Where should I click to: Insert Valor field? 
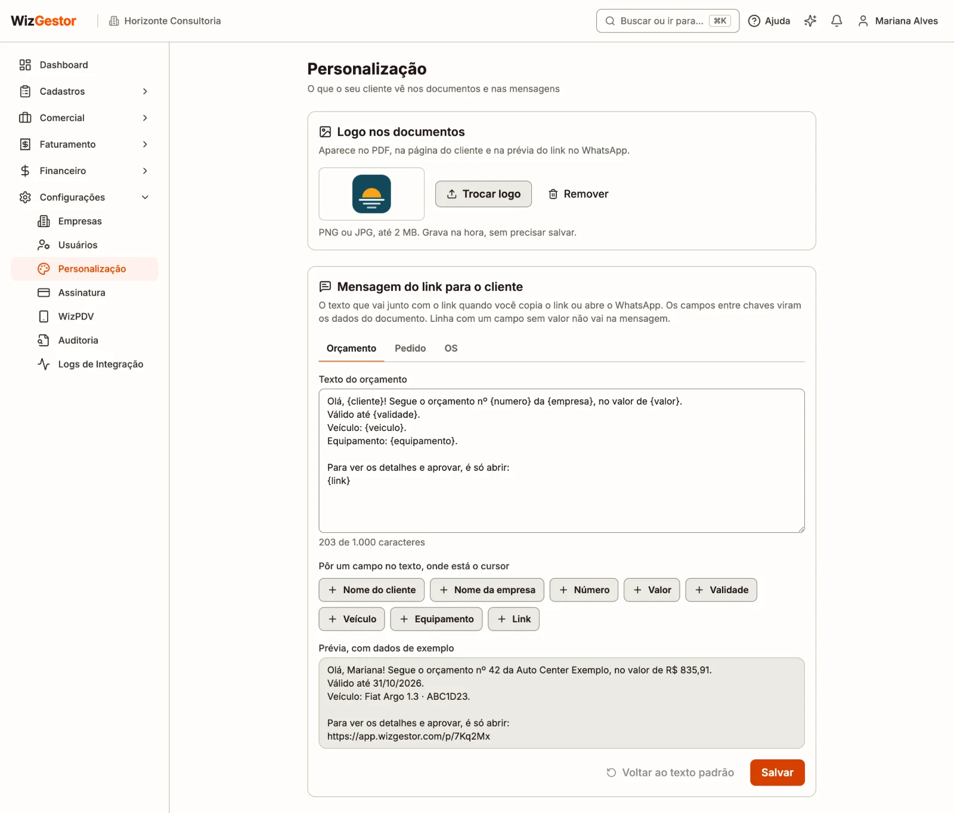coord(652,590)
